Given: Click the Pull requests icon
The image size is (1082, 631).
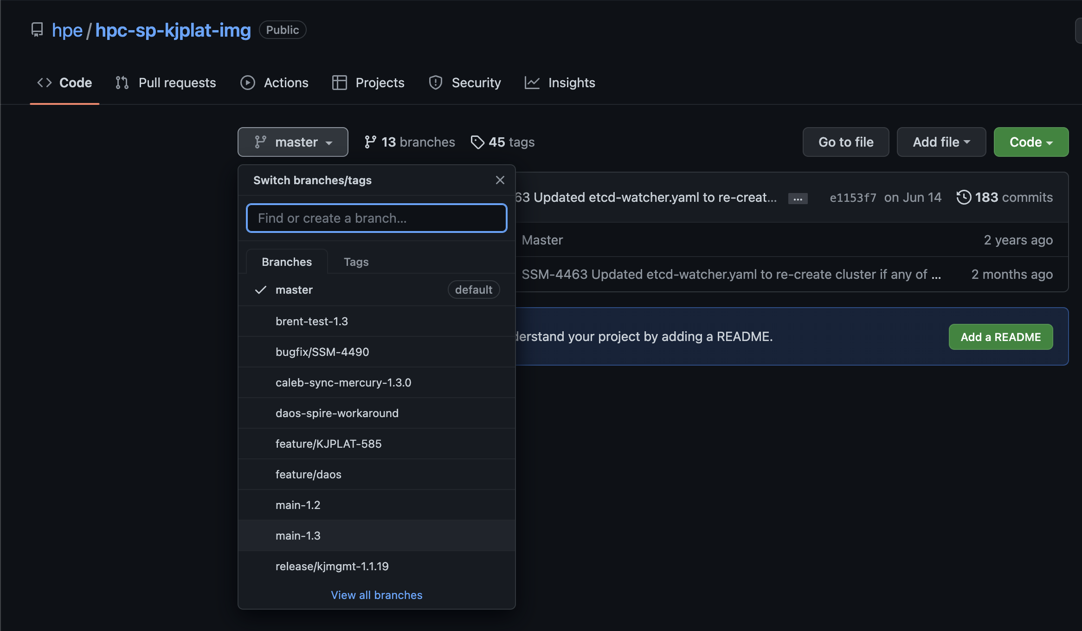Looking at the screenshot, I should [x=122, y=83].
